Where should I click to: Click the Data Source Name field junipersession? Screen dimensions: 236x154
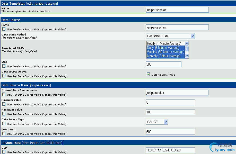click(x=177, y=27)
